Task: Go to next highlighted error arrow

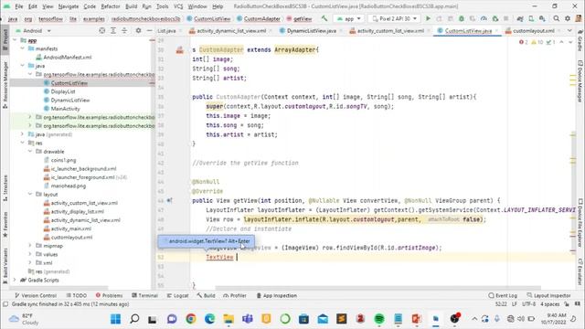Action: [x=570, y=42]
